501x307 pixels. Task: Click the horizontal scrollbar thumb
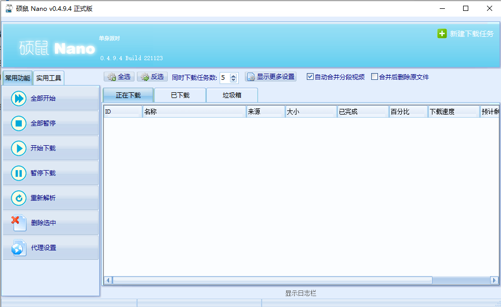(272, 280)
